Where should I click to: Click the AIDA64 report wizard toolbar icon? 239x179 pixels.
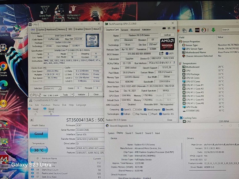[x=184, y=30]
